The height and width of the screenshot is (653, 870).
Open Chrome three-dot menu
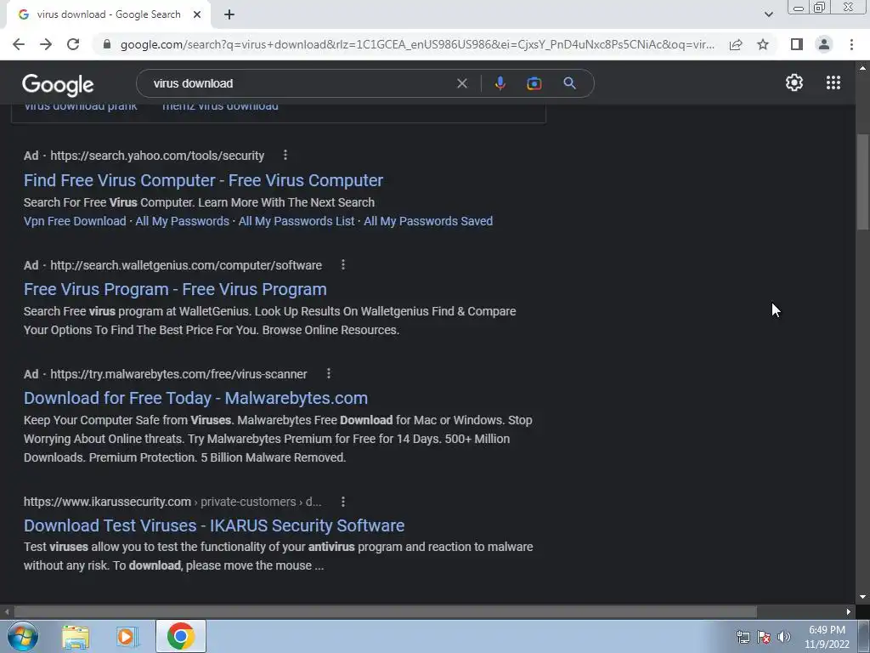(x=851, y=44)
